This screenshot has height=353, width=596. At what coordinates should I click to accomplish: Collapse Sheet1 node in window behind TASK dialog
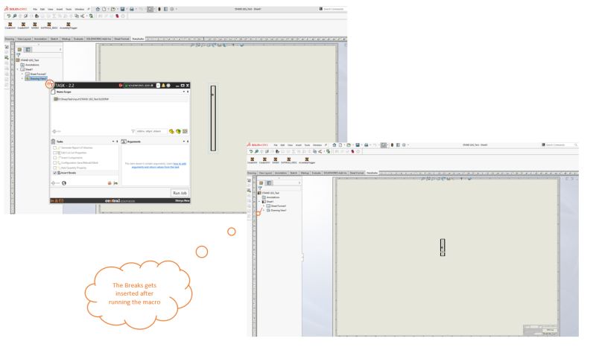point(17,69)
